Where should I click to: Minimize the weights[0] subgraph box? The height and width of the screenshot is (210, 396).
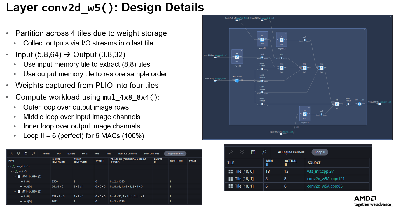(241, 50)
